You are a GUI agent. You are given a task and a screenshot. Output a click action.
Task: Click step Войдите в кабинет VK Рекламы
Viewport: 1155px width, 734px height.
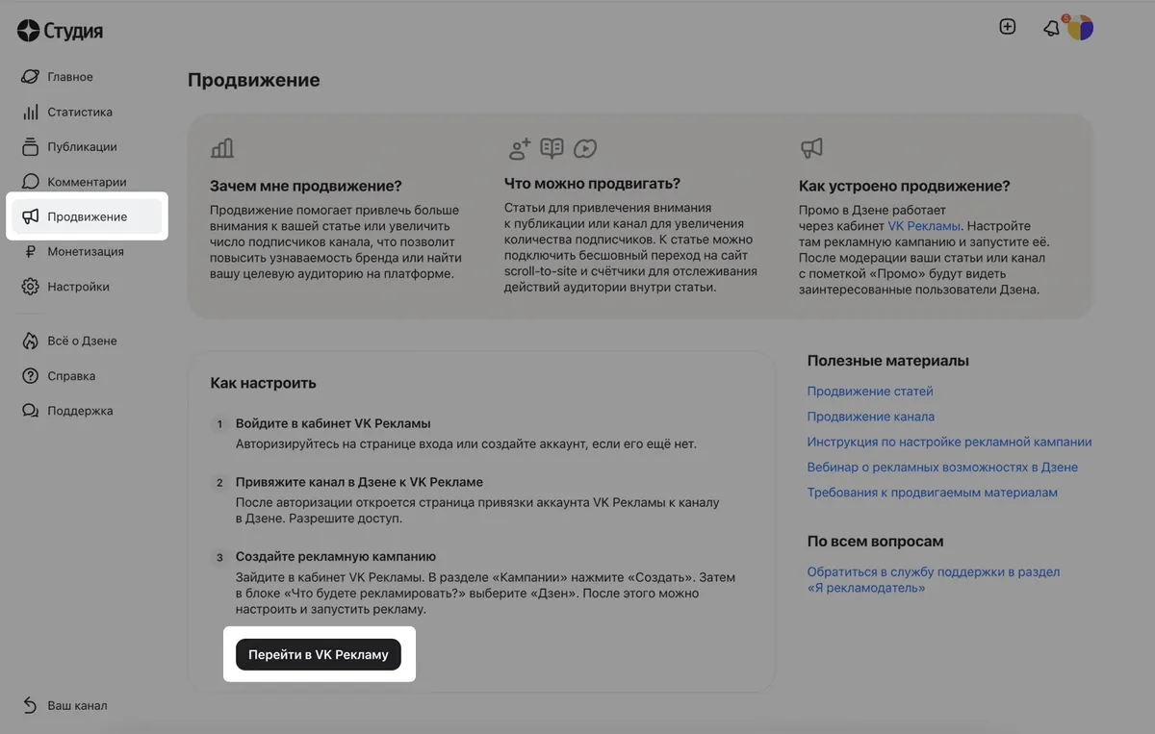333,423
